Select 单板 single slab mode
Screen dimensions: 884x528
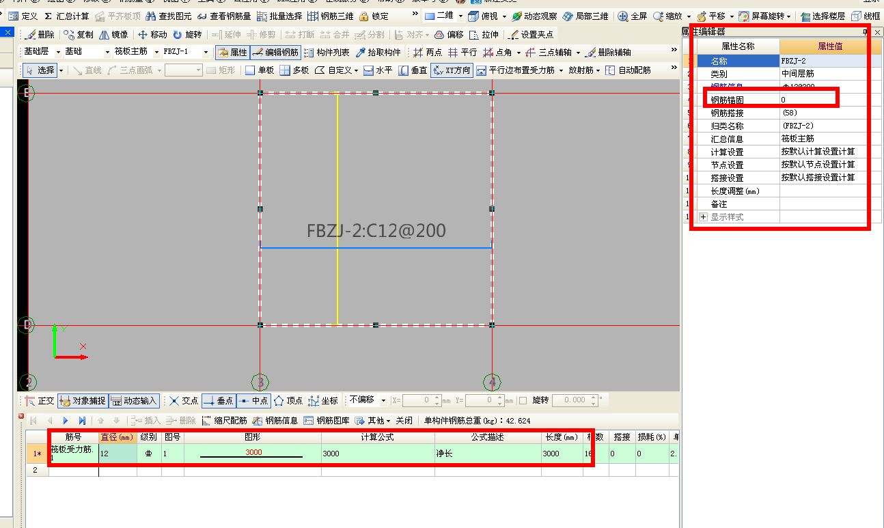[x=260, y=70]
